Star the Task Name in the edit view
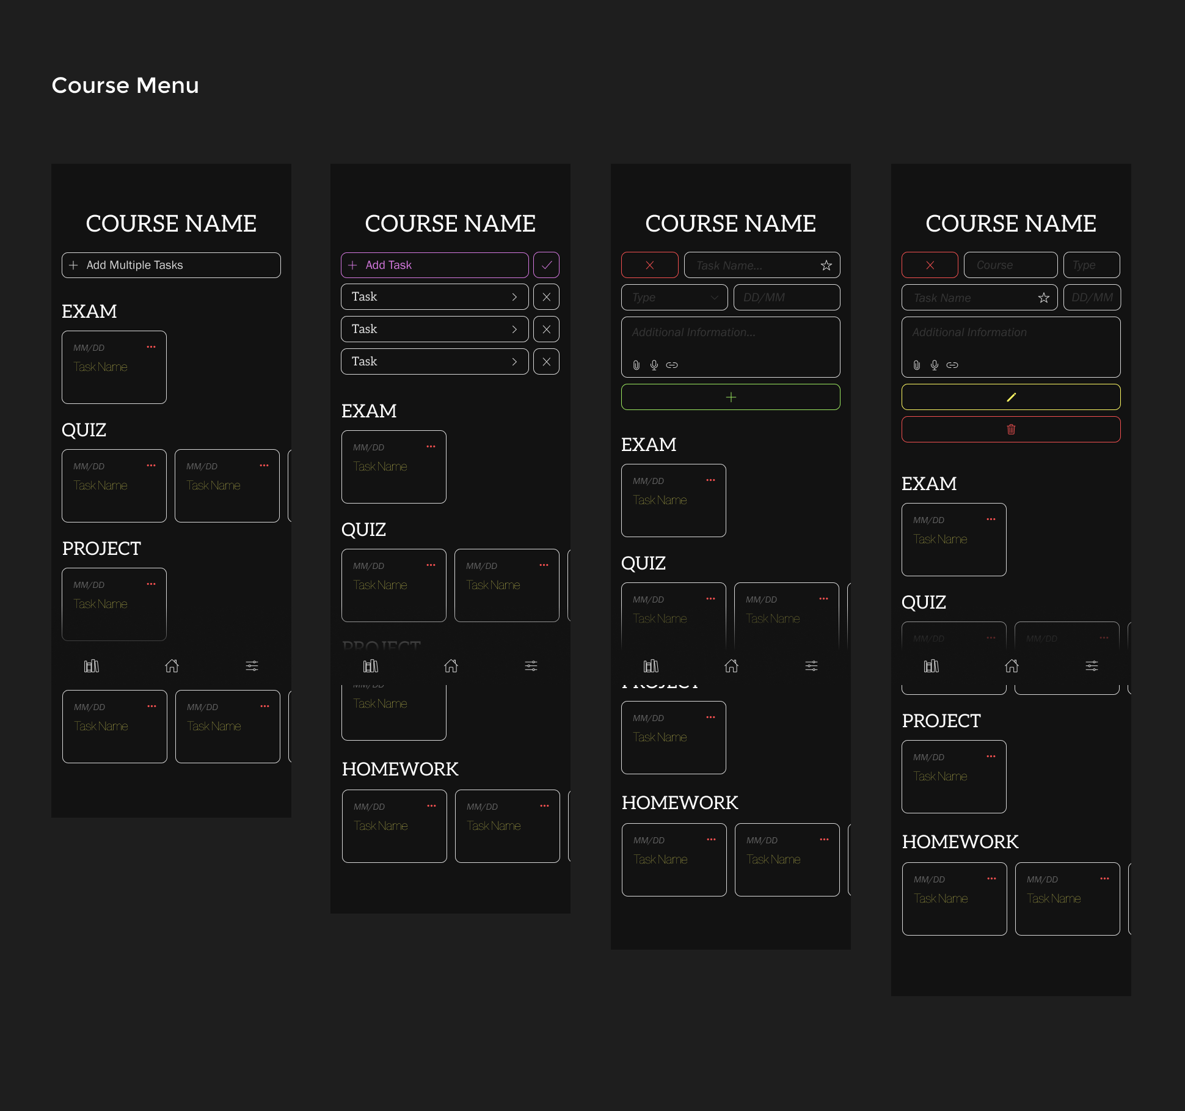The width and height of the screenshot is (1185, 1111). click(1043, 298)
